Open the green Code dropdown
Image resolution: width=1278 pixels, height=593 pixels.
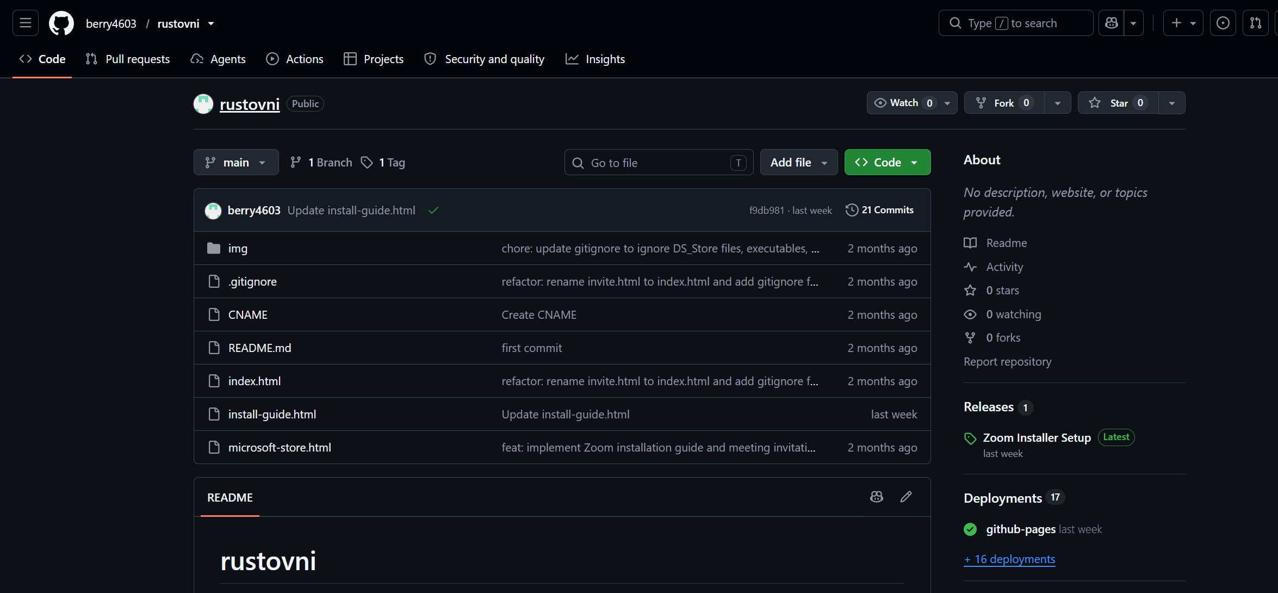[888, 162]
